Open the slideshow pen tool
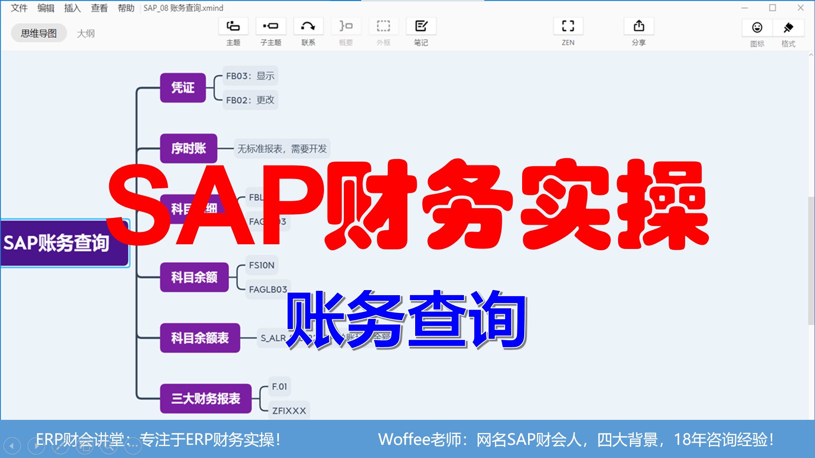 pos(60,446)
